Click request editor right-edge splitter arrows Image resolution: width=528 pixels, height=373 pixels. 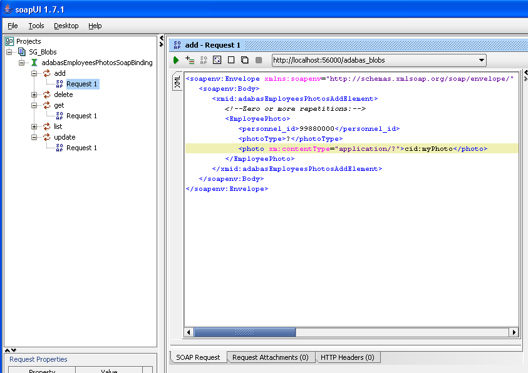(525, 76)
